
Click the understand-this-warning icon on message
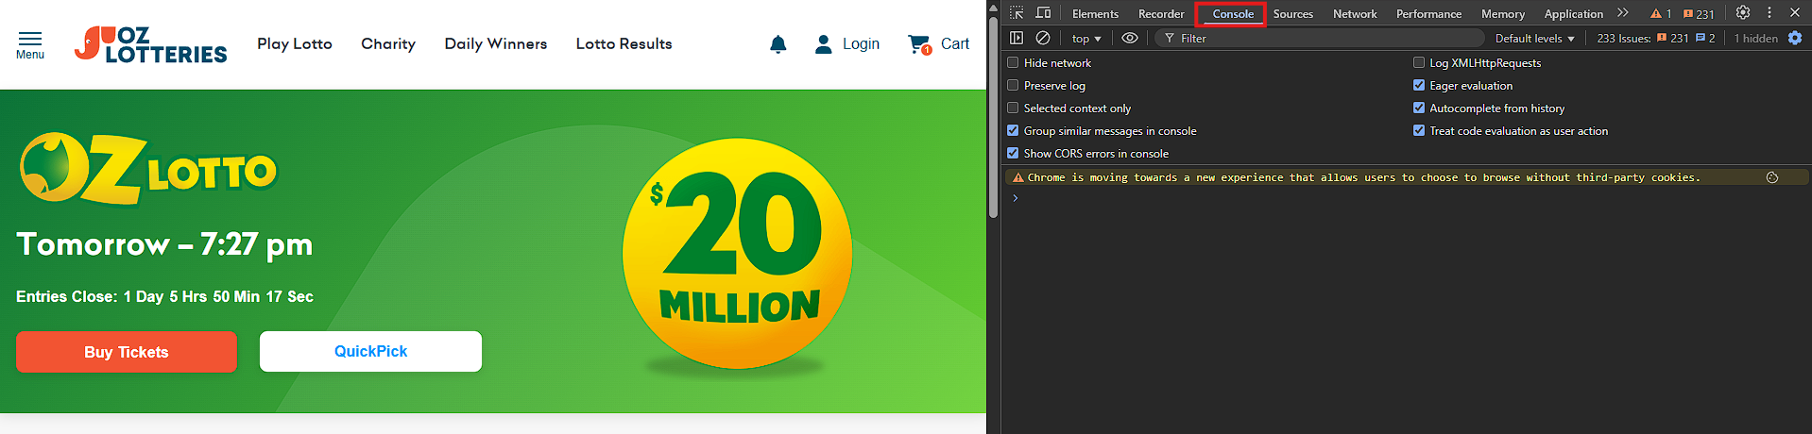click(1772, 177)
